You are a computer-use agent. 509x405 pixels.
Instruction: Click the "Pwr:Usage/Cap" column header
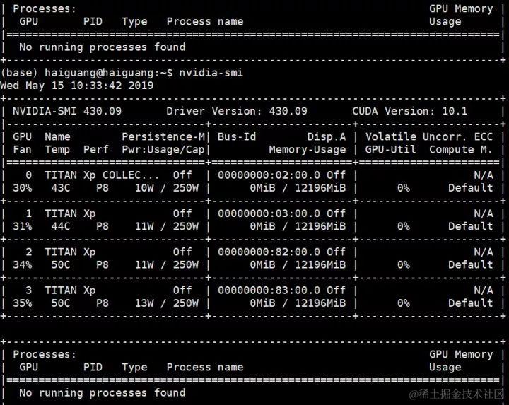coord(163,150)
